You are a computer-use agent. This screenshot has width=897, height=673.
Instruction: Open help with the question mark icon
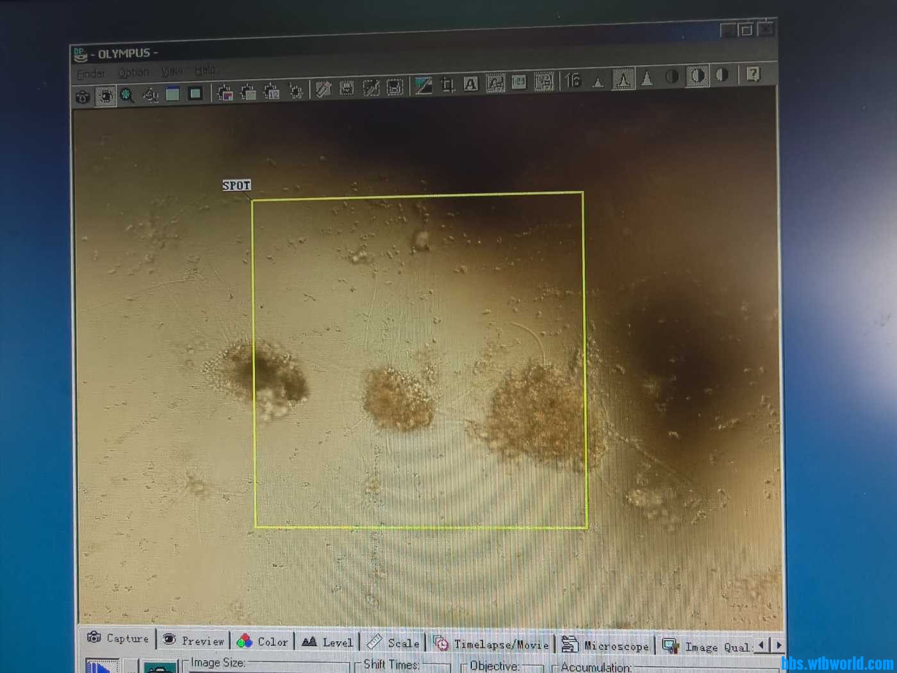click(753, 74)
